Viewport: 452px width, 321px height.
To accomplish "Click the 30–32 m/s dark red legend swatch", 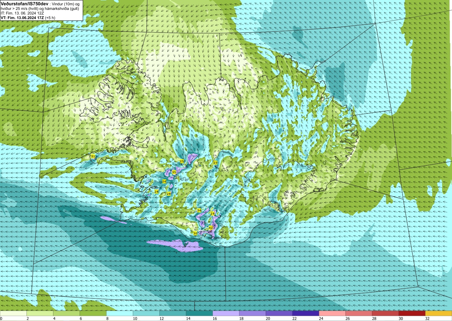I will tap(412, 313).
